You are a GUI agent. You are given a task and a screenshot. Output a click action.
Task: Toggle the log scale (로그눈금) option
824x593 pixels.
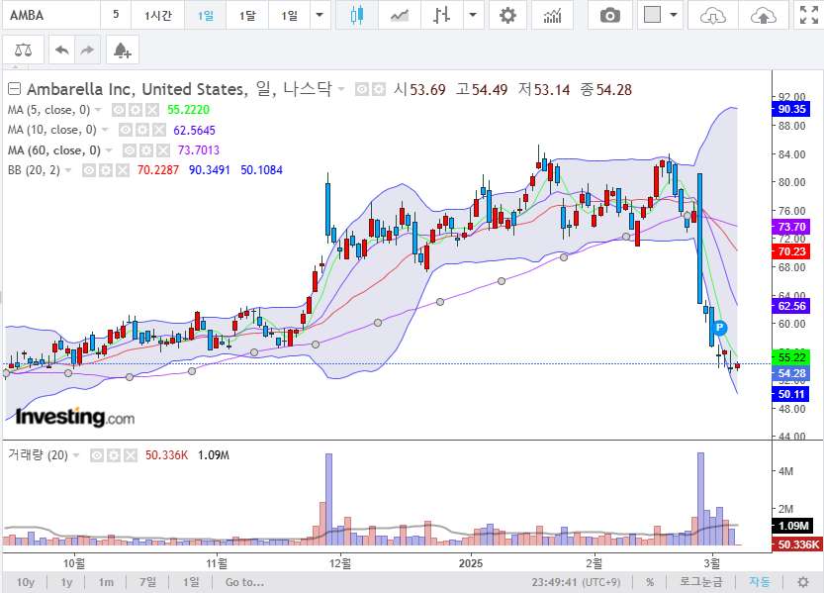point(701,582)
